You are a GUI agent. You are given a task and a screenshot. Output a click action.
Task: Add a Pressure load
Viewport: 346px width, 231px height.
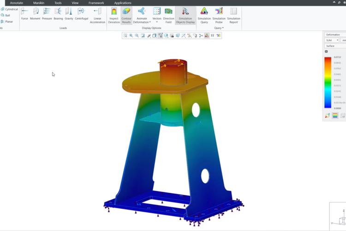tap(47, 13)
